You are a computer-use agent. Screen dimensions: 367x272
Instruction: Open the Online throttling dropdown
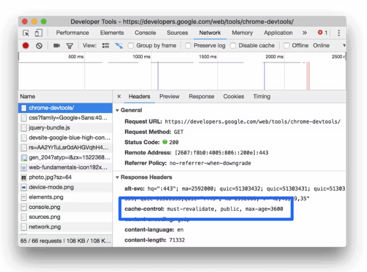coord(329,46)
